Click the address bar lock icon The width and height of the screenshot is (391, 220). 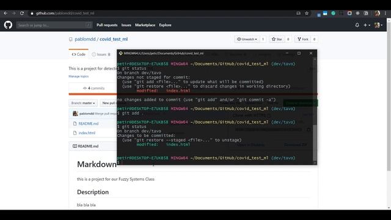tap(32, 13)
